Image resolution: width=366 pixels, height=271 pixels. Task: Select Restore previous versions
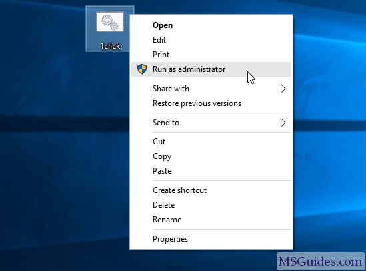point(211,103)
